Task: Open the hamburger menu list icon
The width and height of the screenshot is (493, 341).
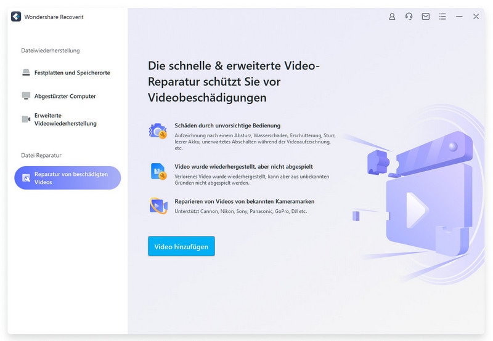Action: tap(442, 17)
